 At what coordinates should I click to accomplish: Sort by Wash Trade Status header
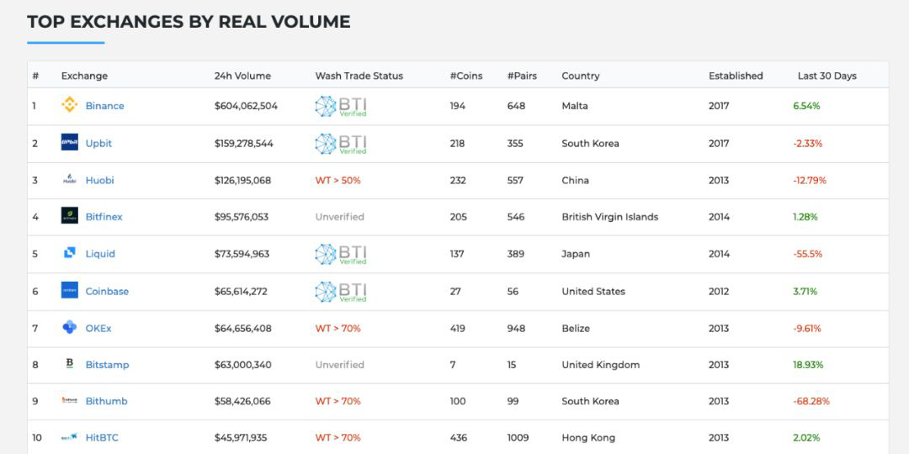359,76
